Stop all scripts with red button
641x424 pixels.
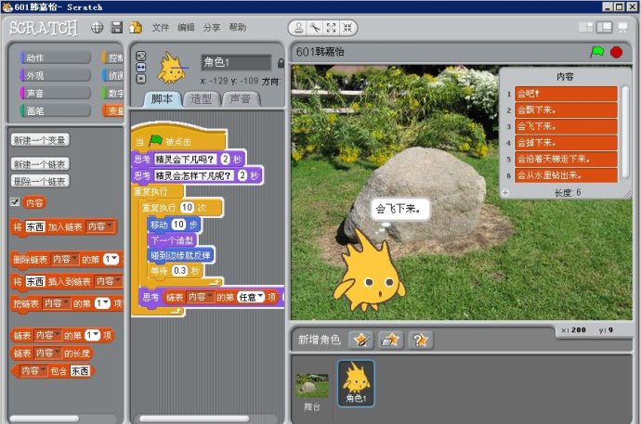617,52
